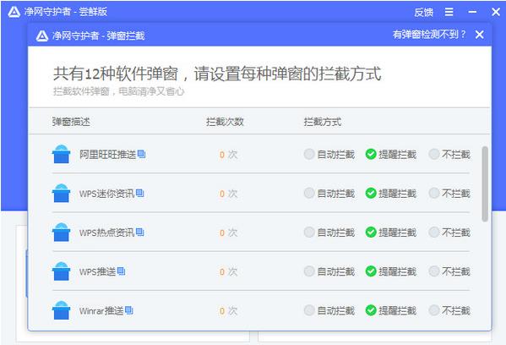The height and width of the screenshot is (345, 506).
Task: Click the Winrar推送 row name
Action: [101, 311]
